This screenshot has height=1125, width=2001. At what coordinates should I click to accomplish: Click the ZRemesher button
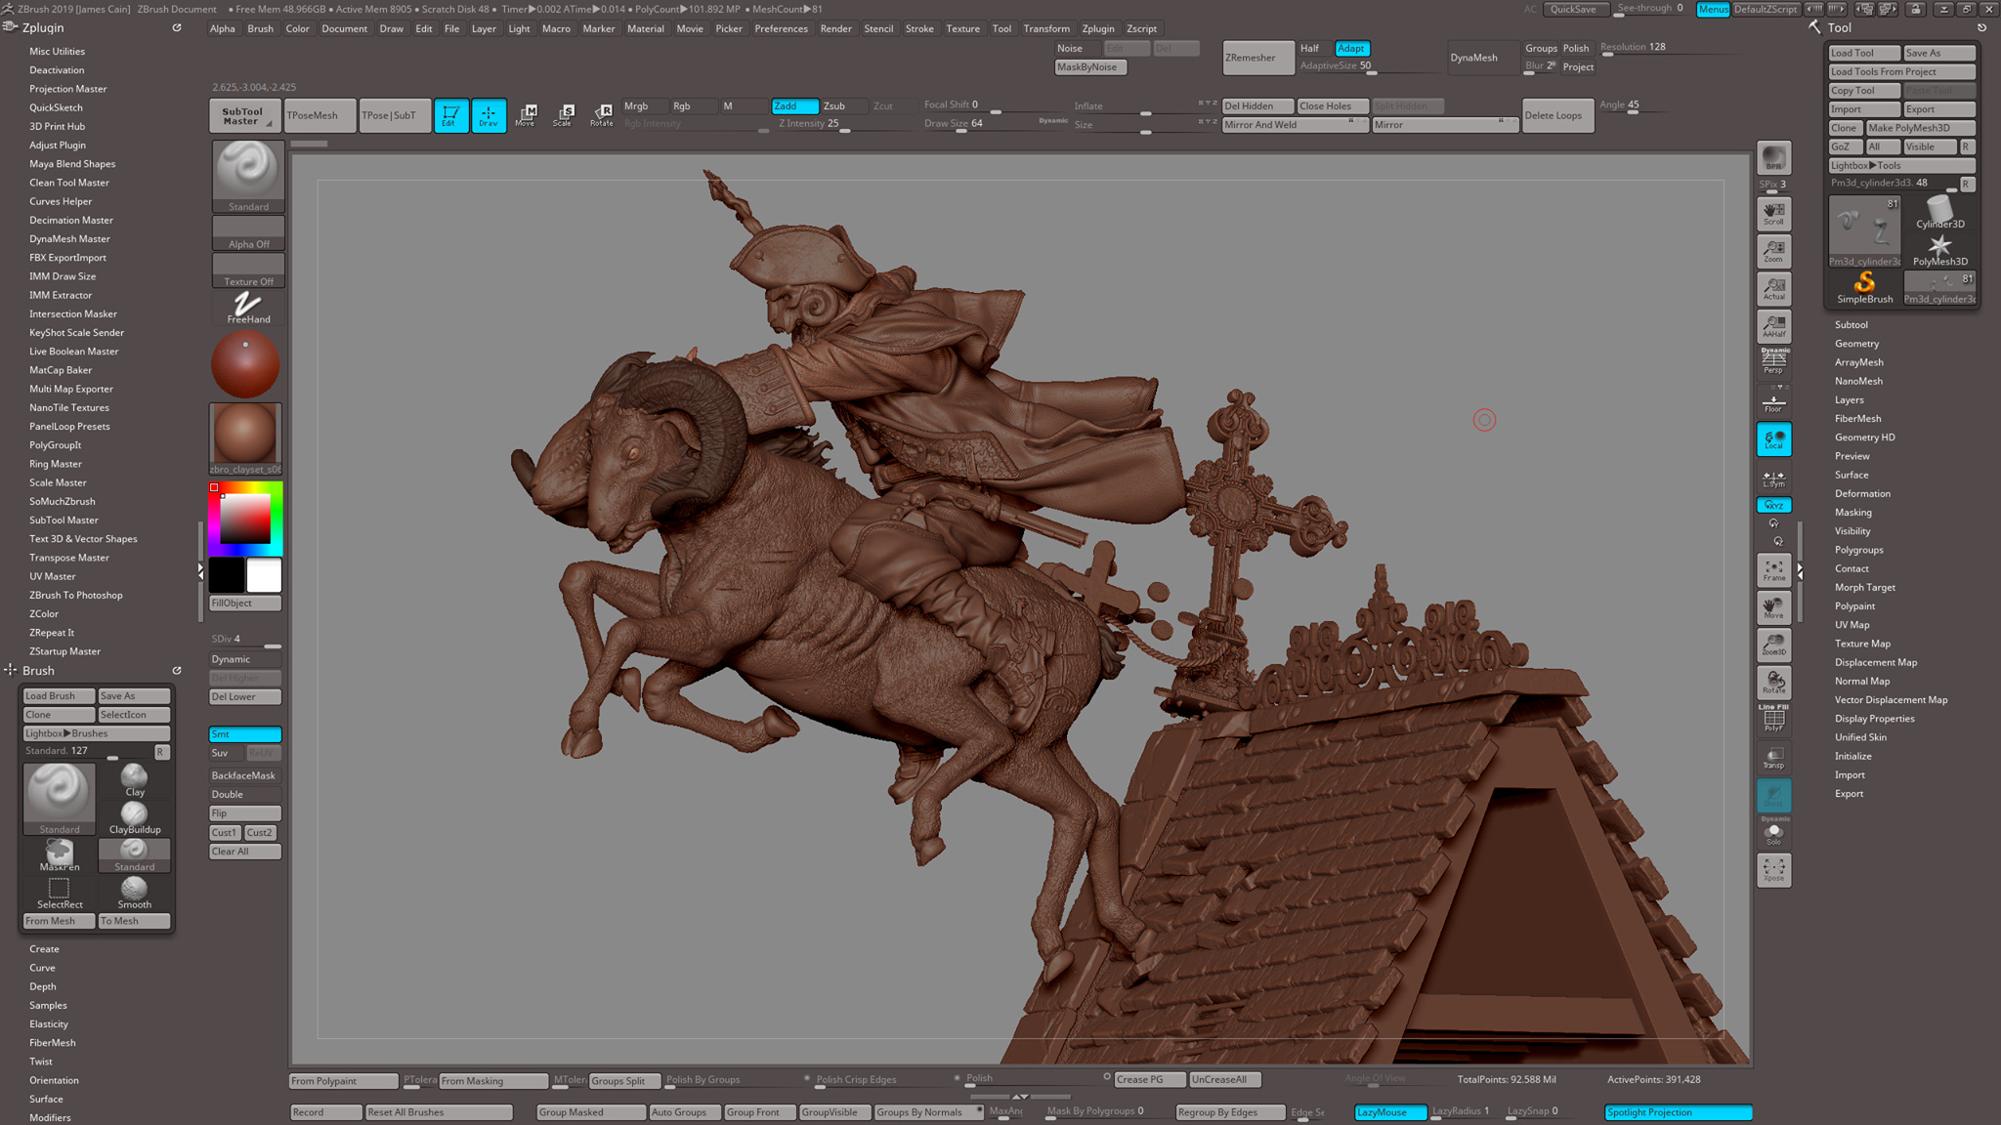1258,58
